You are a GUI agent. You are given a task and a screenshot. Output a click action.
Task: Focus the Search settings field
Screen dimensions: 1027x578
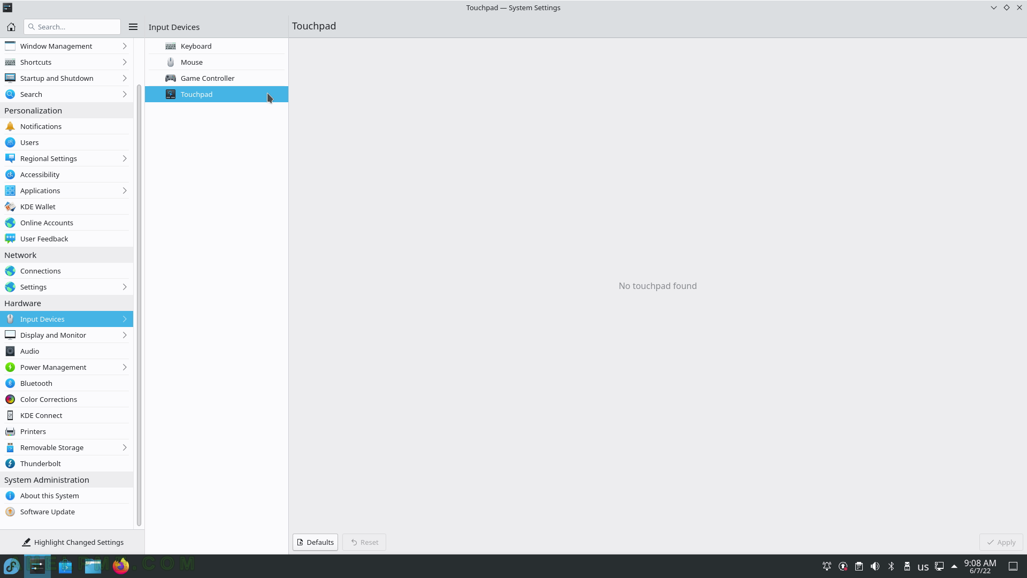click(72, 27)
